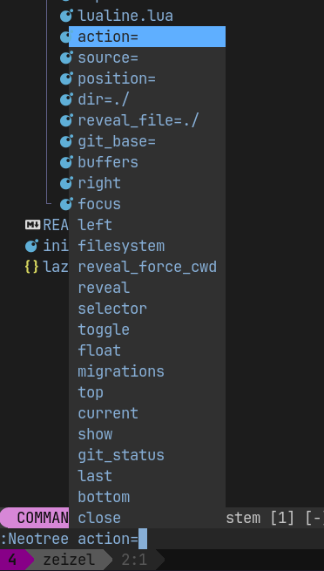Select the reveal_force_cwd option
The height and width of the screenshot is (571, 324).
tap(147, 267)
